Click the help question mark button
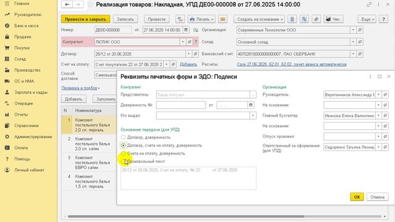The width and height of the screenshot is (395, 222). (383, 19)
